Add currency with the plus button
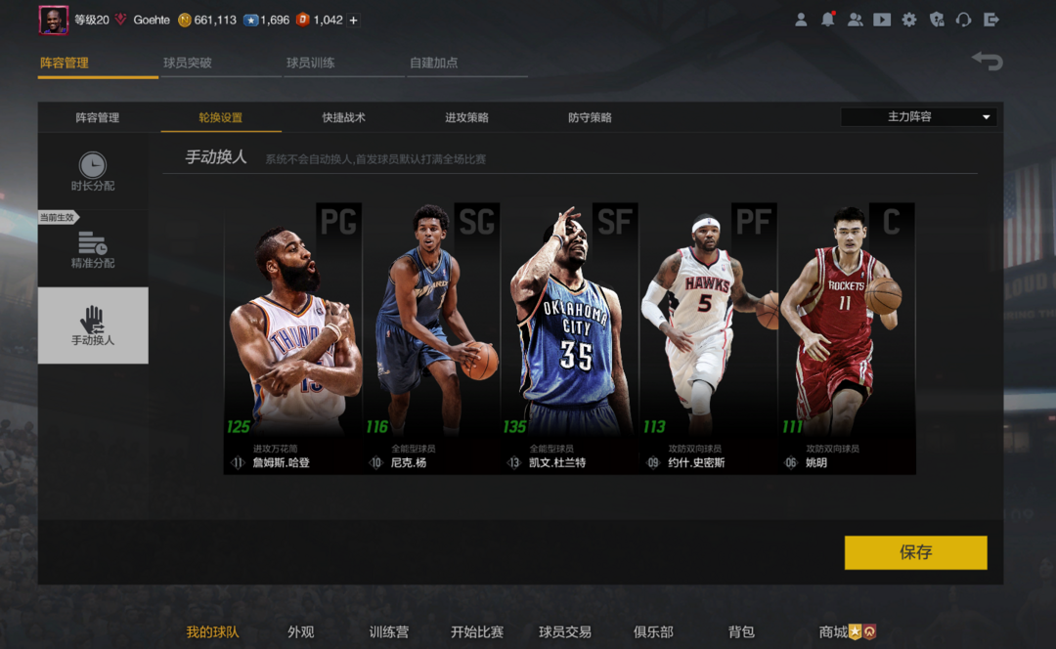 pos(353,21)
